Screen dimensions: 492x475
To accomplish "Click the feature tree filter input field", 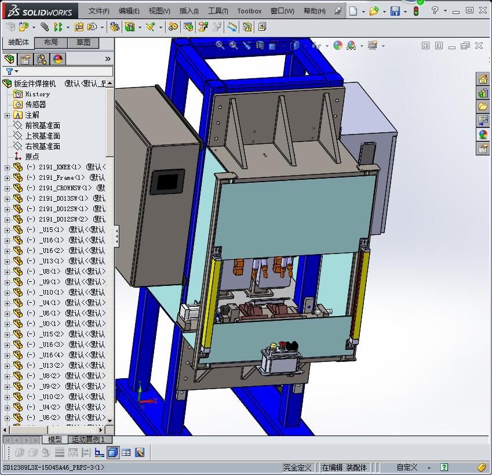I will [x=65, y=71].
